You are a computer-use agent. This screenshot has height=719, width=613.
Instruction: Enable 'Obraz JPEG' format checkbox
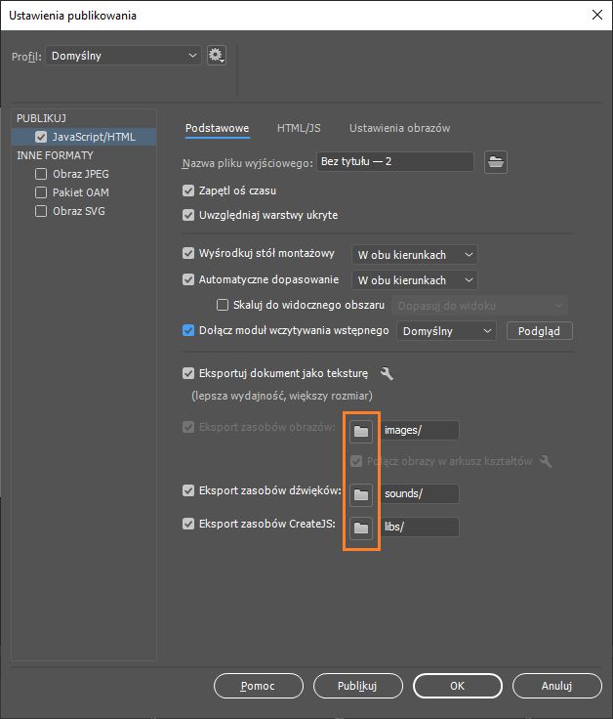(x=41, y=174)
